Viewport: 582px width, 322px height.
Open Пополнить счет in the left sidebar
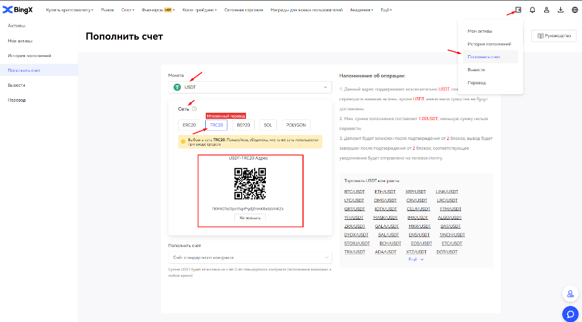pos(39,70)
